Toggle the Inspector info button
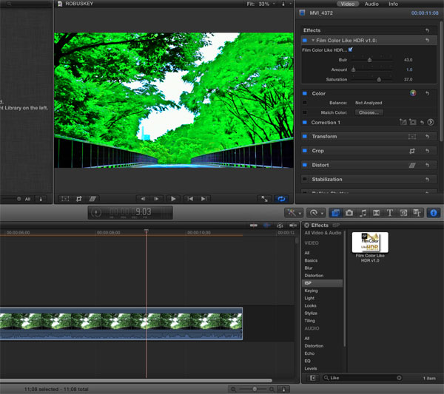Viewport: 444px width, 394px height. coord(433,213)
